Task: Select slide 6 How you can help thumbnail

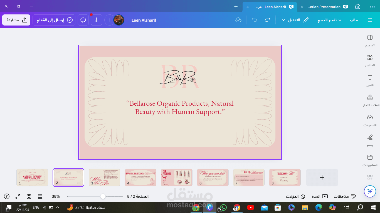Action: tap(213, 177)
